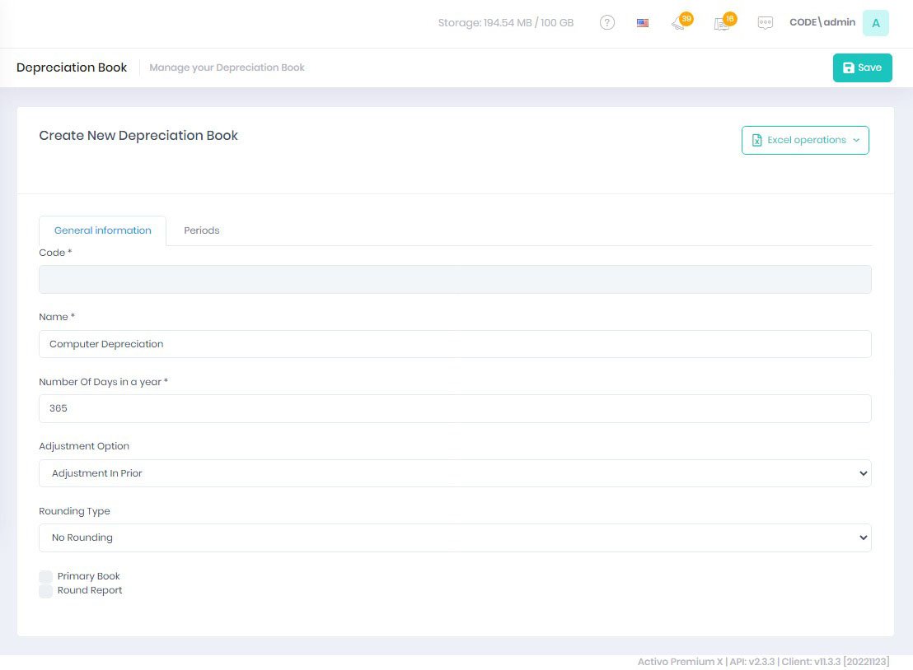
Task: Select the General information tab
Action: [103, 230]
